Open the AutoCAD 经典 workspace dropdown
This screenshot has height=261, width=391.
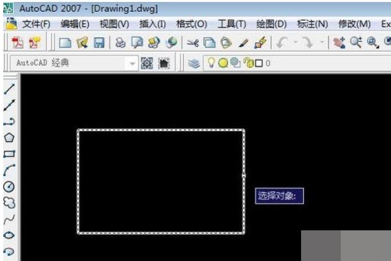click(x=132, y=63)
